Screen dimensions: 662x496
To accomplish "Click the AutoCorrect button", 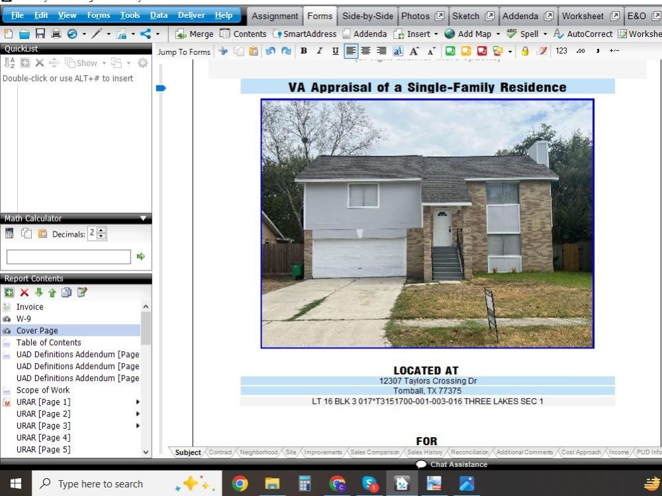I will coord(583,34).
